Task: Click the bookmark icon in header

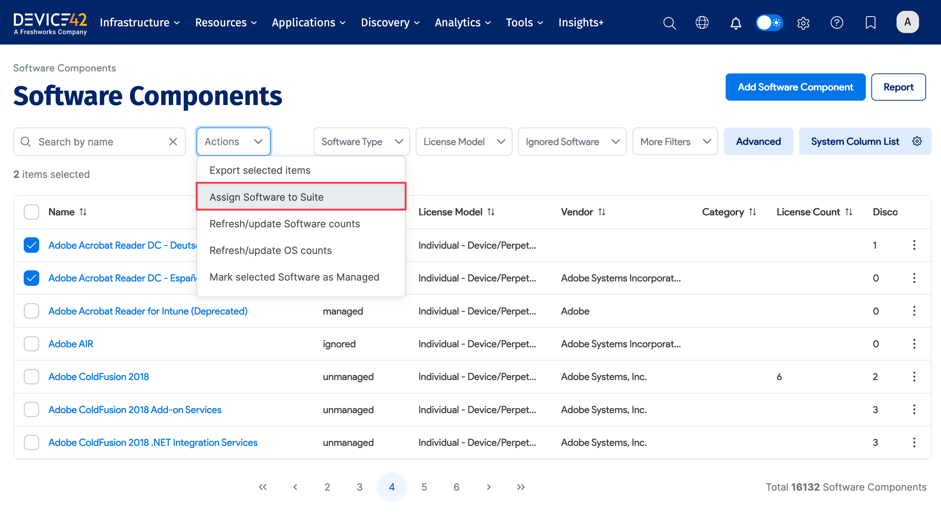Action: click(x=870, y=23)
